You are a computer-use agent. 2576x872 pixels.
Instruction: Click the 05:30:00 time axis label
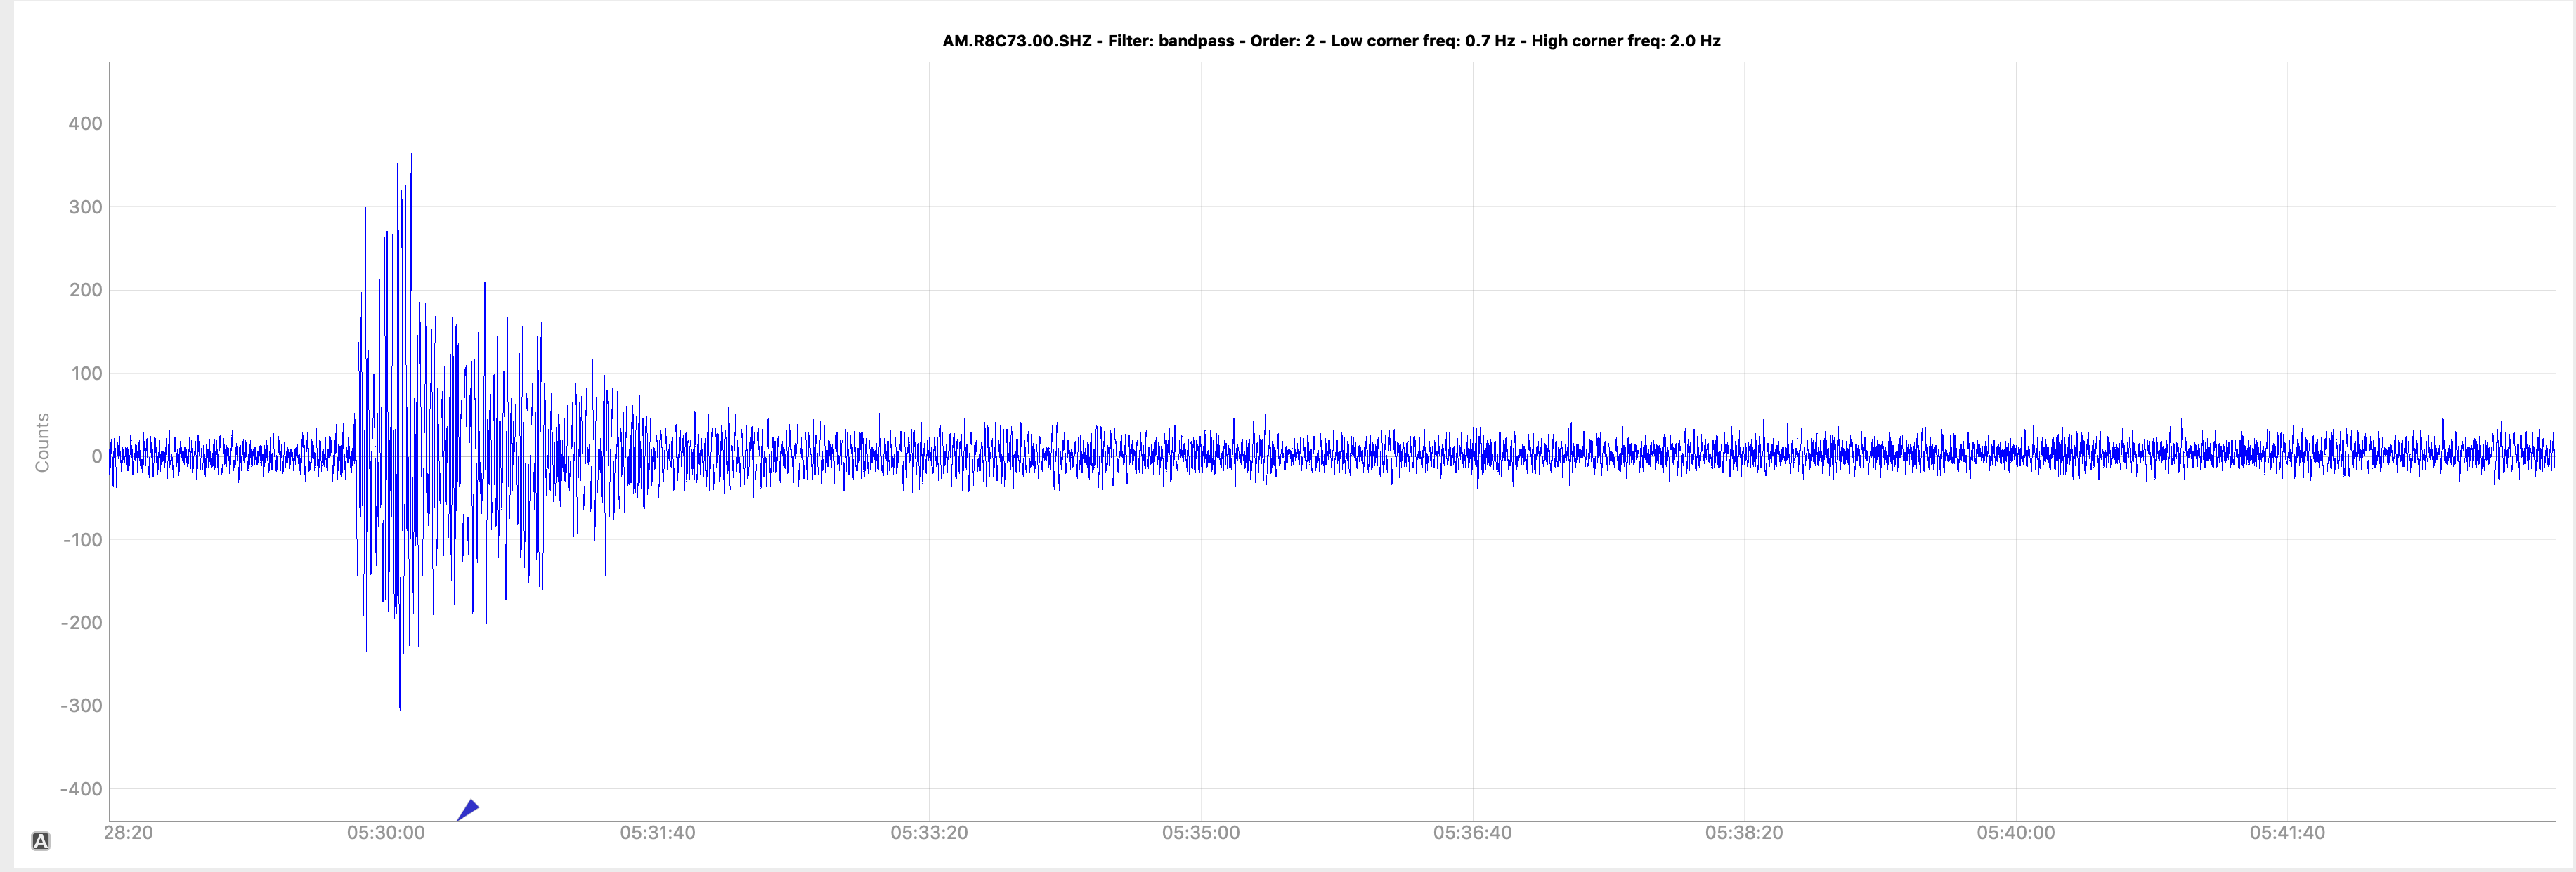(x=386, y=833)
